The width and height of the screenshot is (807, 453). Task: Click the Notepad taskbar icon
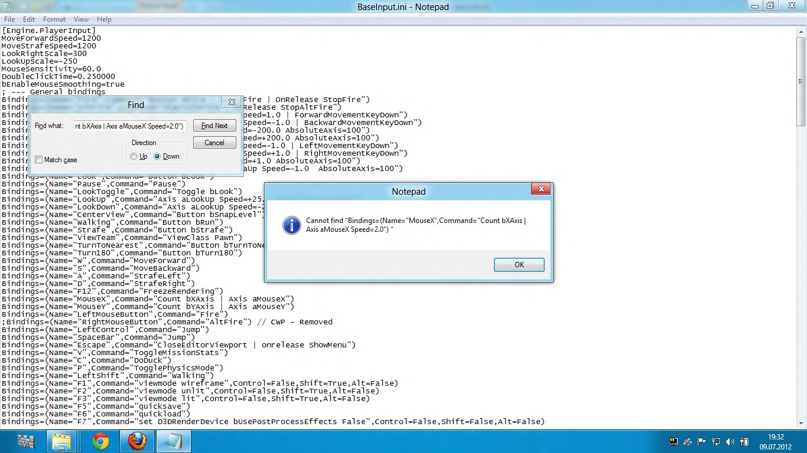click(174, 441)
